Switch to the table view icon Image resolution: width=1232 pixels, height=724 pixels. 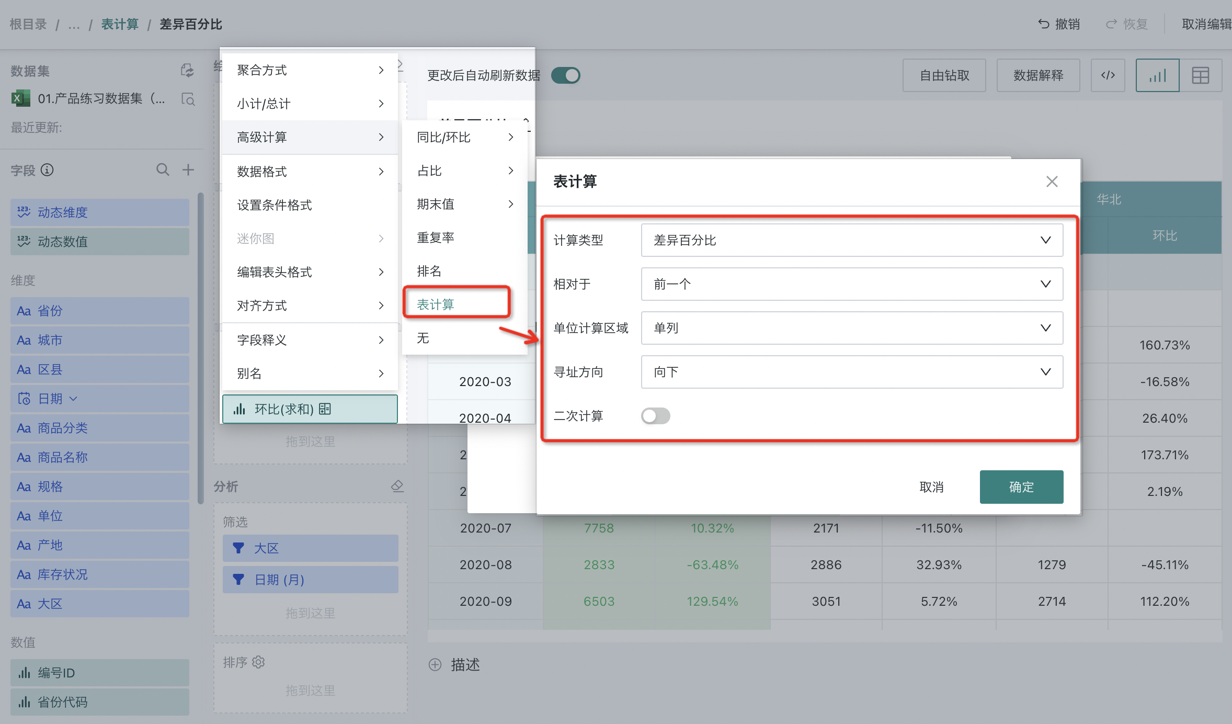1200,75
